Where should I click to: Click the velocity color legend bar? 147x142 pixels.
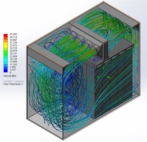click(6, 53)
